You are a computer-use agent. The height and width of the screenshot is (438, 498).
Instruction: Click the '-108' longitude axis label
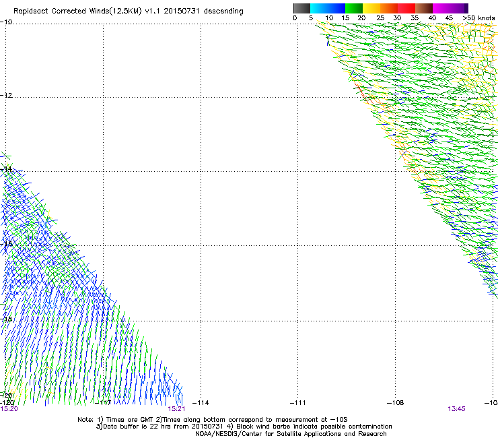[x=396, y=403]
